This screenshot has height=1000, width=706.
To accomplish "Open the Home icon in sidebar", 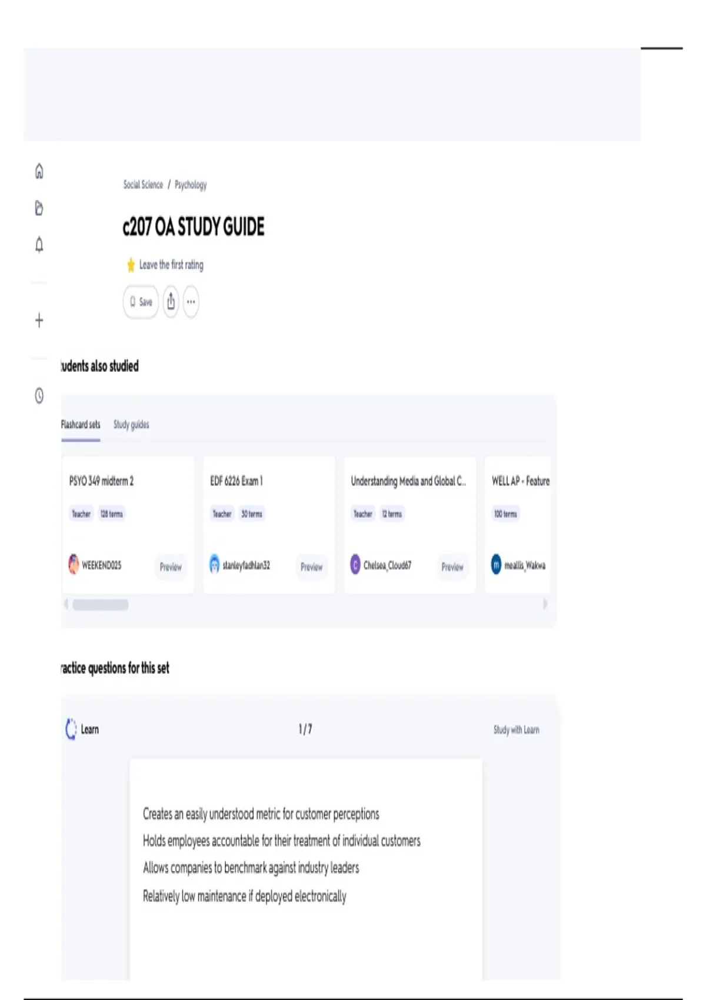I will click(39, 171).
